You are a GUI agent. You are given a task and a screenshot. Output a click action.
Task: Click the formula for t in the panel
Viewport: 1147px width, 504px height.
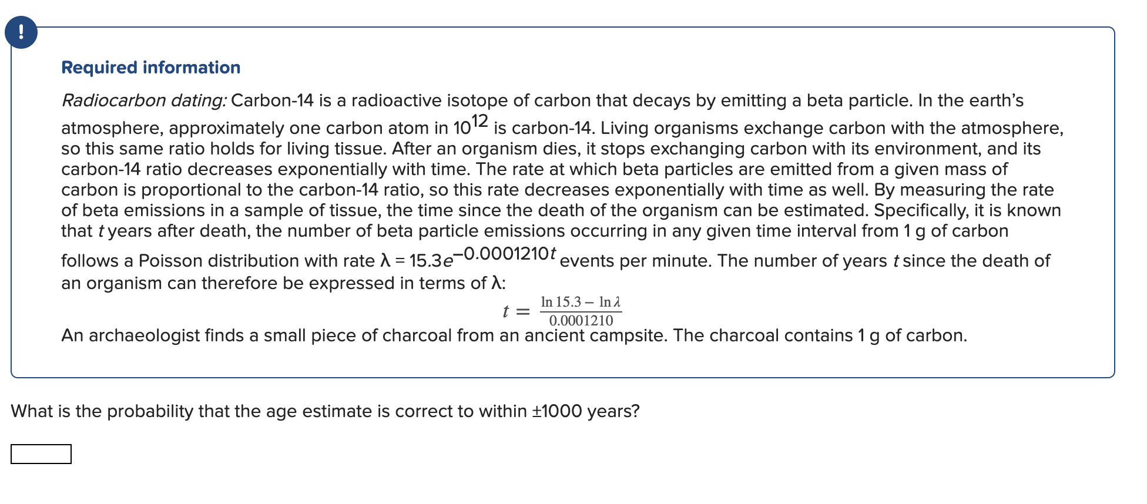tap(561, 310)
